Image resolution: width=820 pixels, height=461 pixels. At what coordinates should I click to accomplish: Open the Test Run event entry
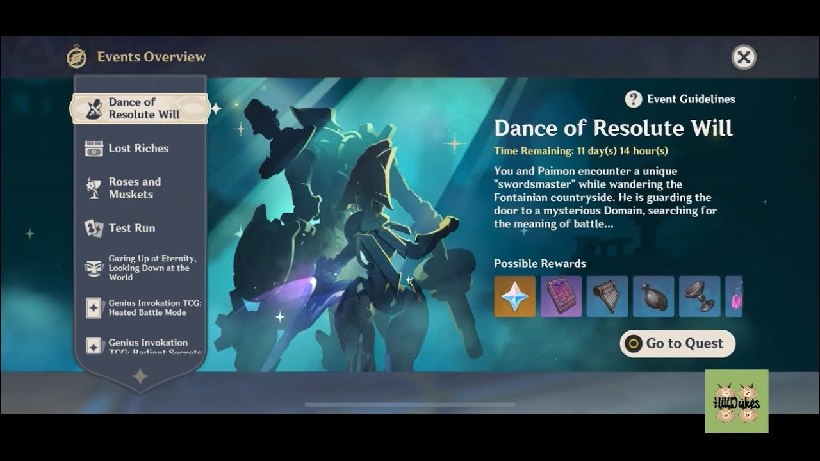140,228
